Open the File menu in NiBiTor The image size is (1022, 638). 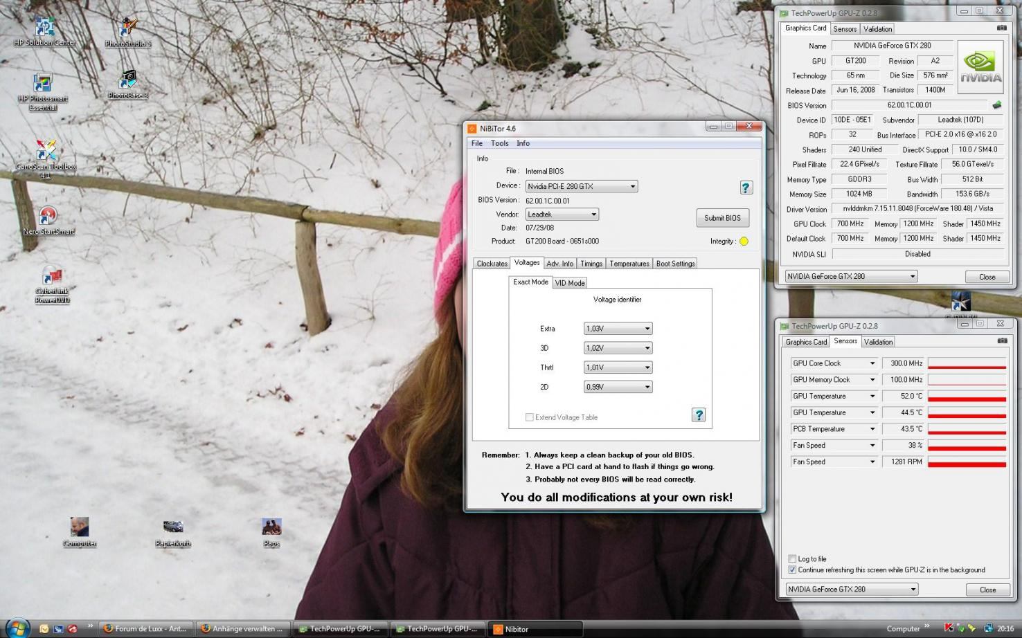click(477, 143)
